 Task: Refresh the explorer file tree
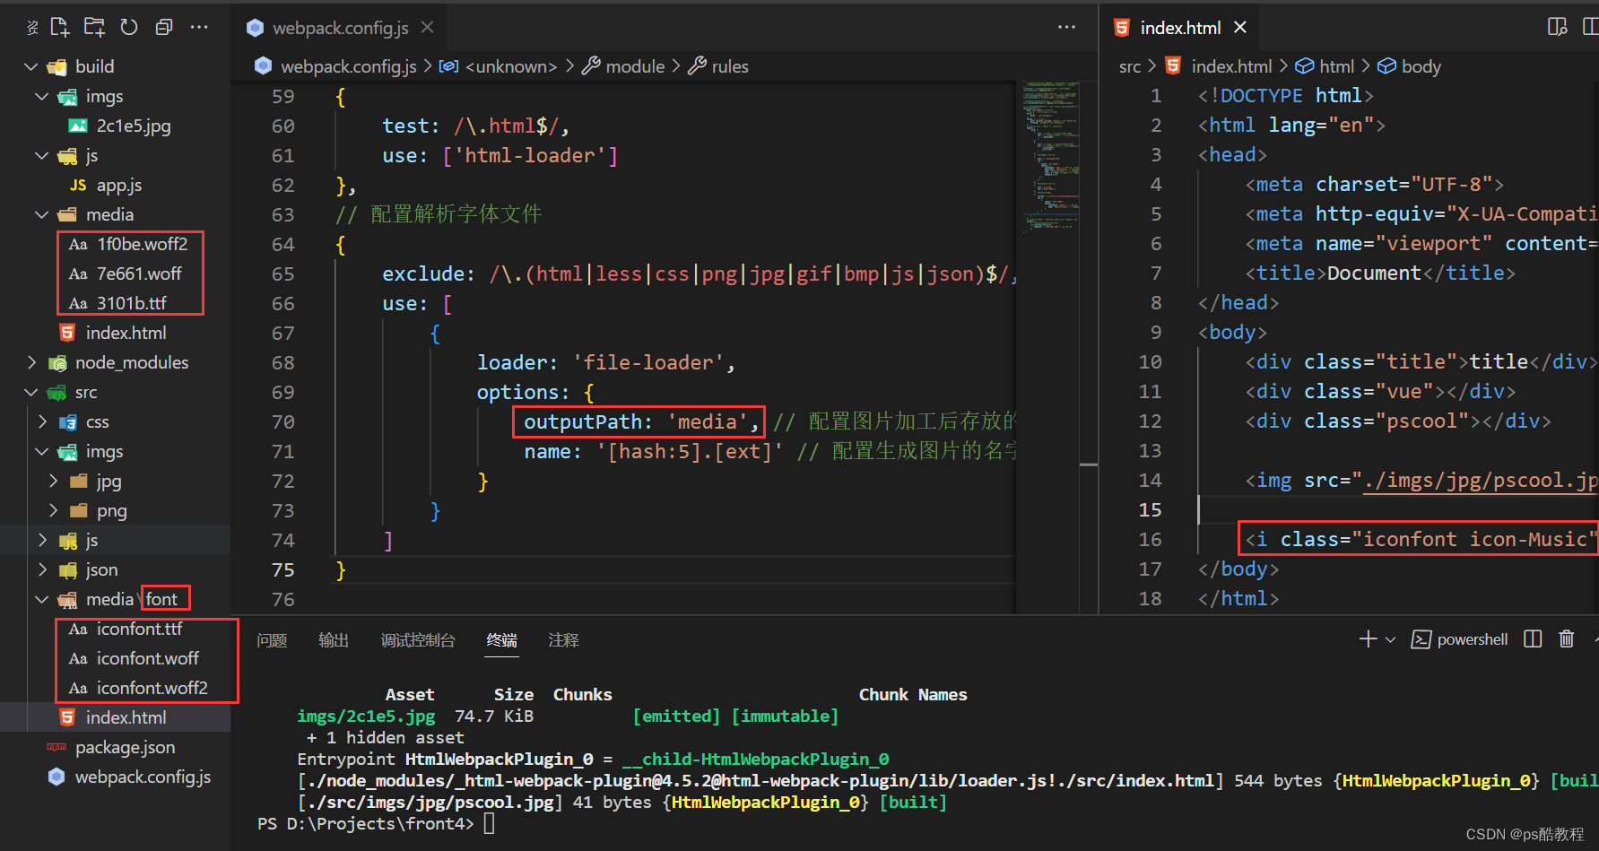129,28
